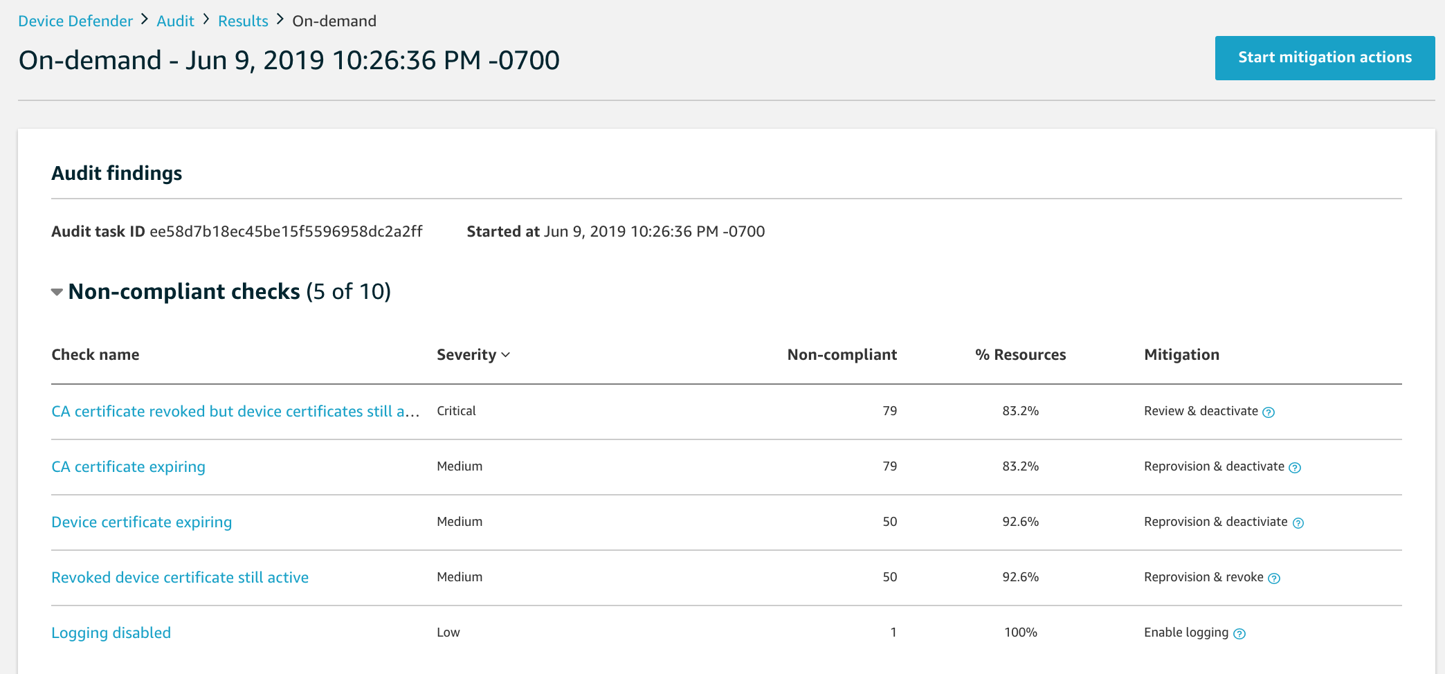This screenshot has width=1445, height=674.
Task: Click the % Resources column header
Action: point(1020,354)
